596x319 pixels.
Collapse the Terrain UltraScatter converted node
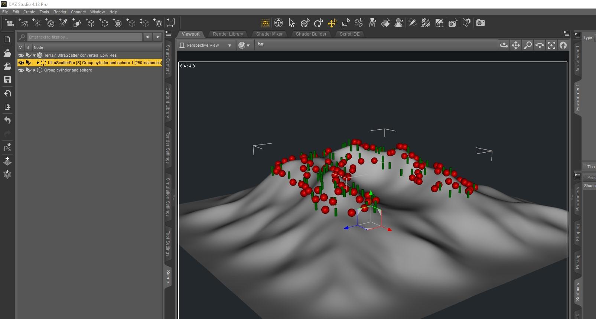(35, 55)
